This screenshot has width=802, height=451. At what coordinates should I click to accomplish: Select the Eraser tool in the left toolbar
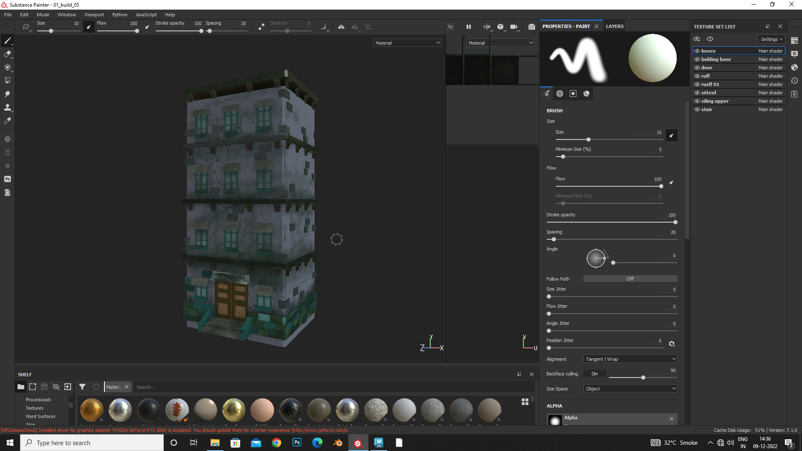pyautogui.click(x=8, y=54)
